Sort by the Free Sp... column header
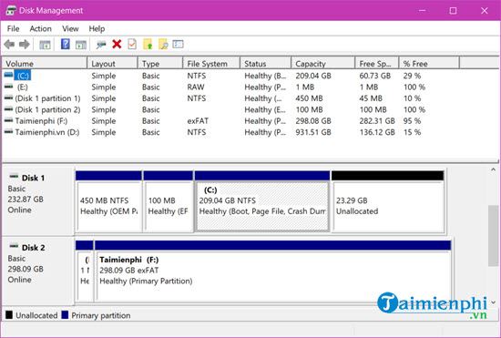 pos(377,64)
